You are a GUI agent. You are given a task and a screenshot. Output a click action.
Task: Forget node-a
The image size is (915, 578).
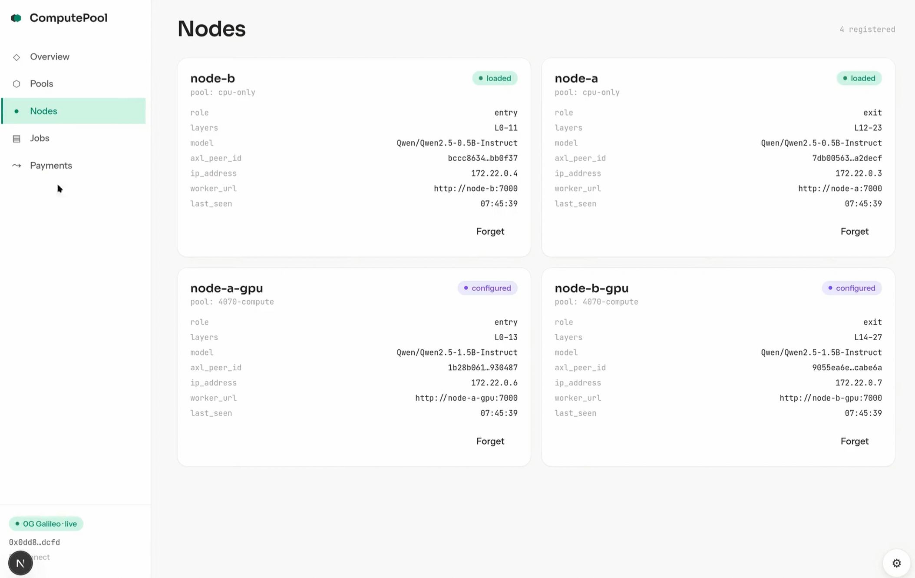coord(854,231)
